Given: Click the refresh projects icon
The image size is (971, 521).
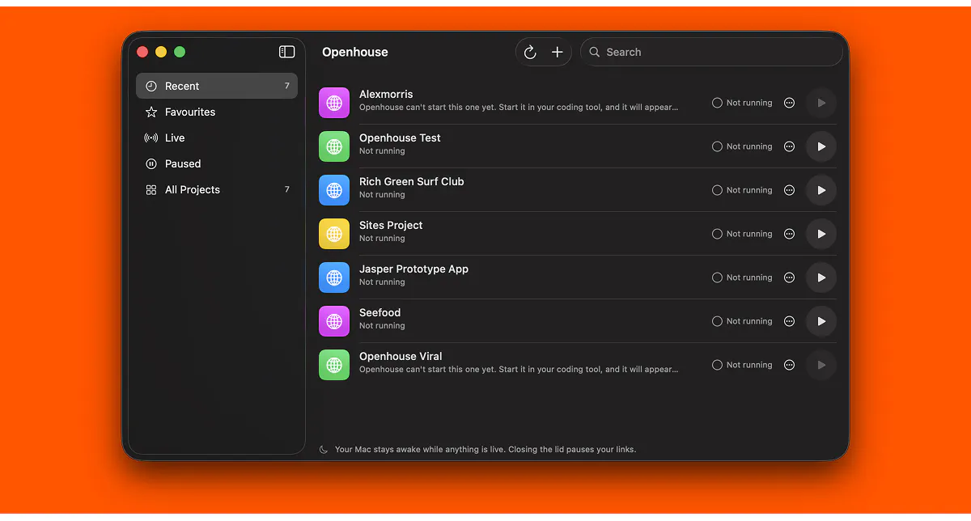Looking at the screenshot, I should coord(530,52).
